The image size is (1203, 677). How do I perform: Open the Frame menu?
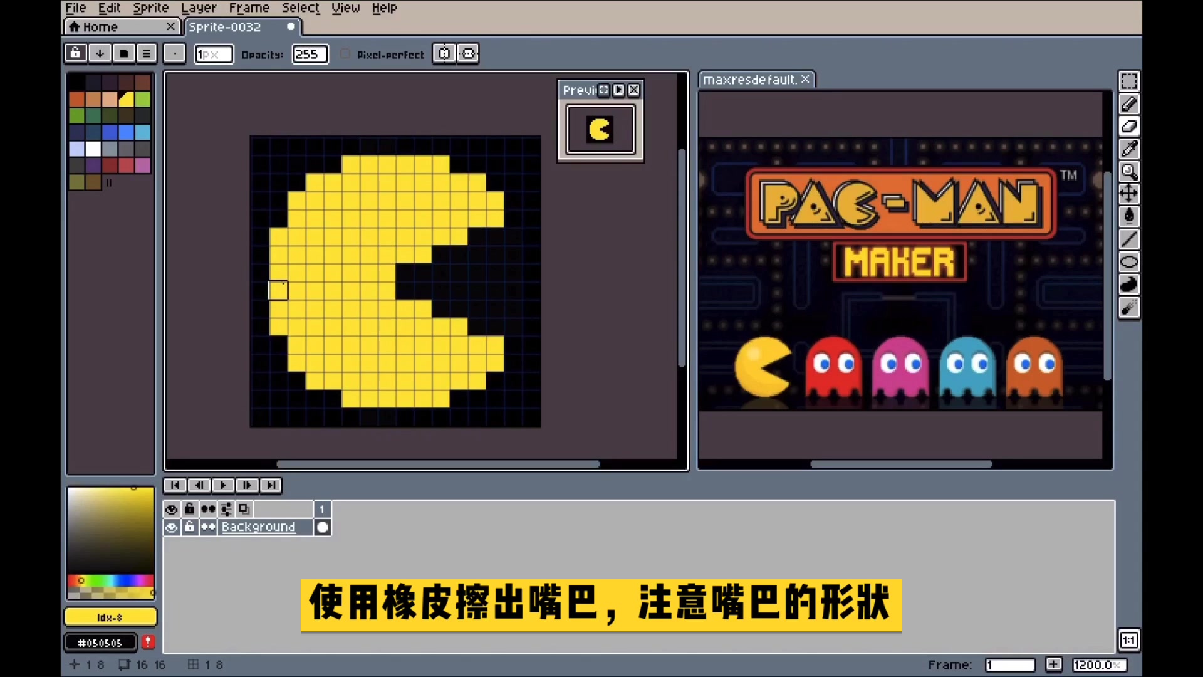(249, 8)
